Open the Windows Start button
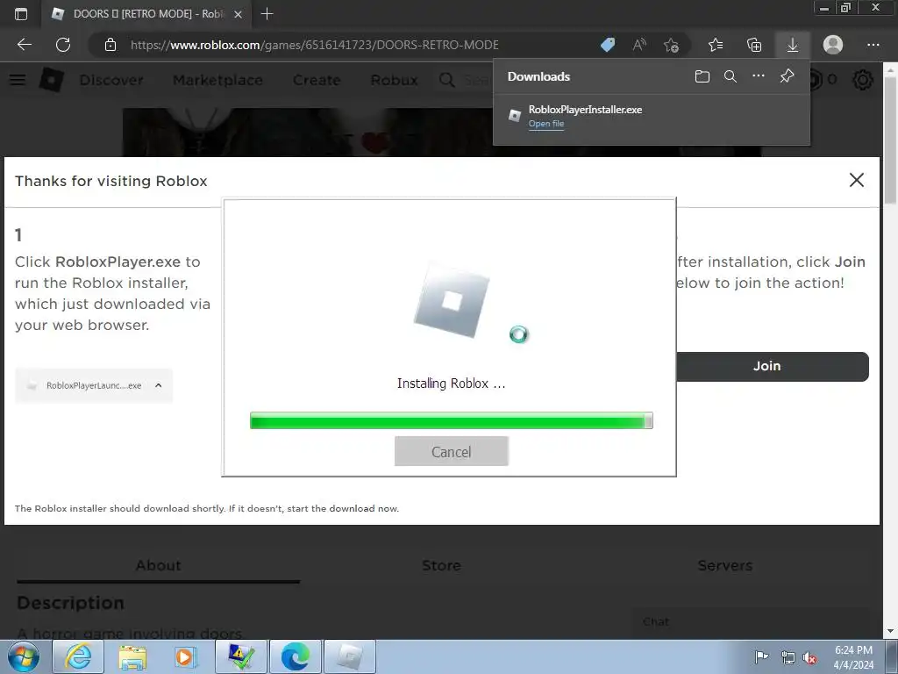 [x=24, y=656]
